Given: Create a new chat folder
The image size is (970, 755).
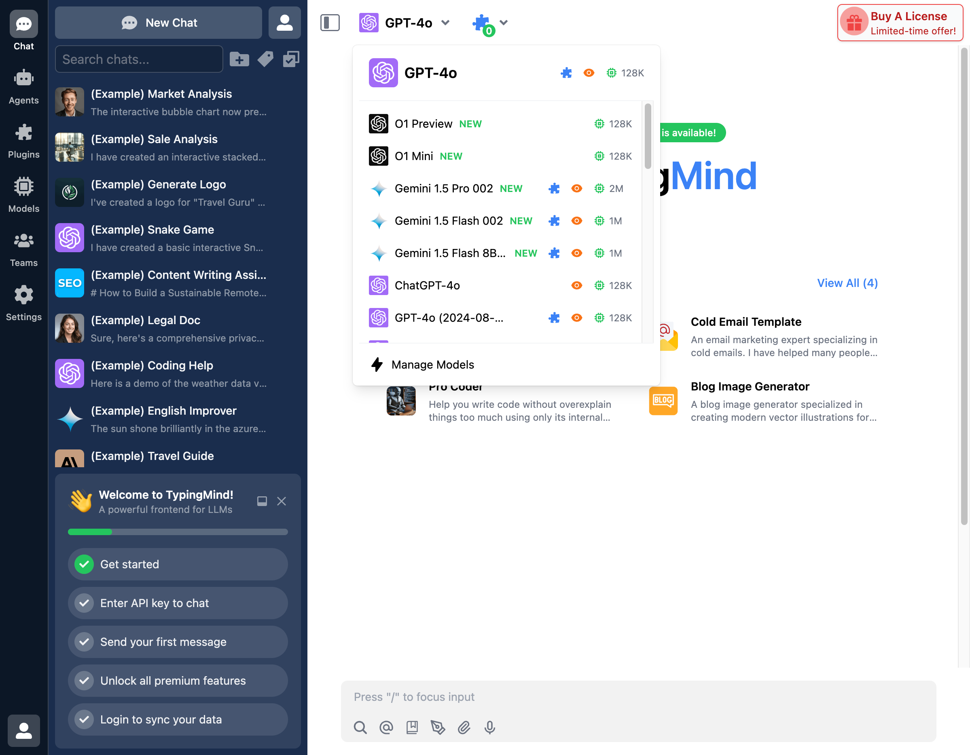Looking at the screenshot, I should (239, 59).
